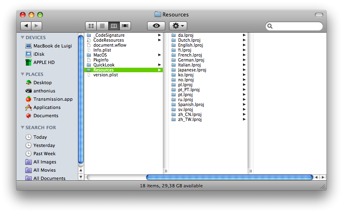Open the ko.lproj folder
The image size is (343, 213).
208,75
